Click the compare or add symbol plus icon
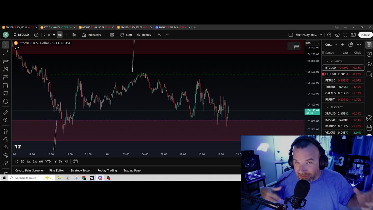Viewport: 373px width, 210px height. [x=36, y=35]
